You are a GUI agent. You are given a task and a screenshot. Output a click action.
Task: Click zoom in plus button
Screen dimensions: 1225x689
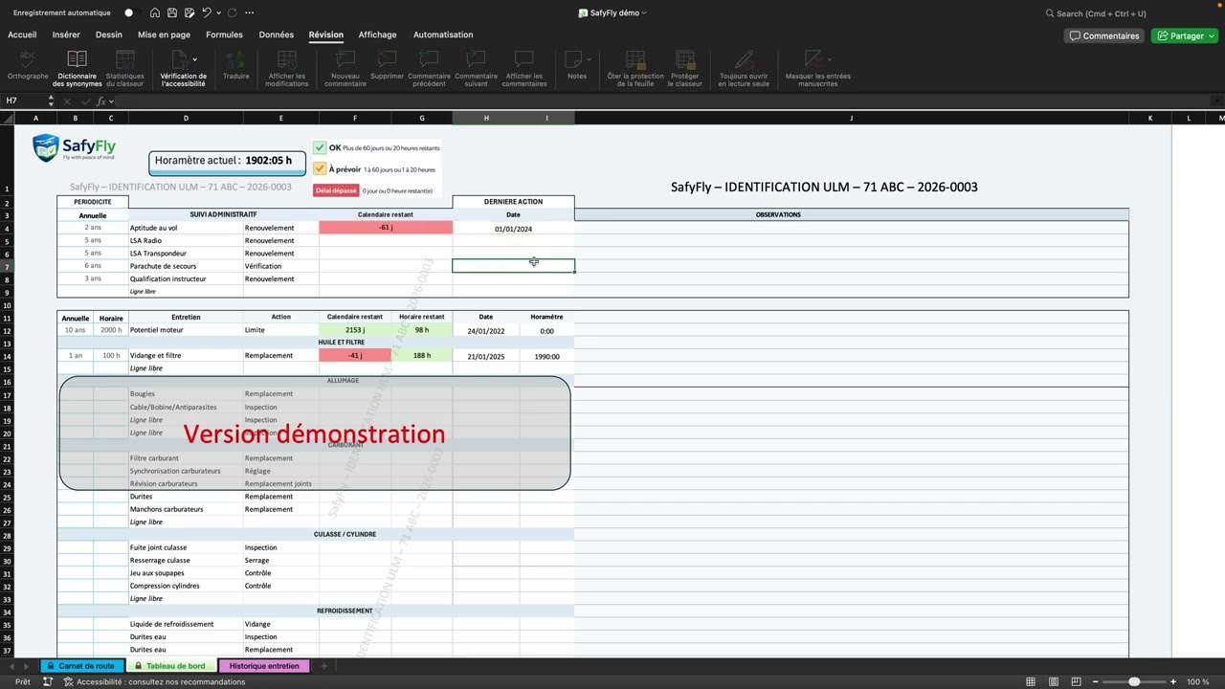[1173, 681]
